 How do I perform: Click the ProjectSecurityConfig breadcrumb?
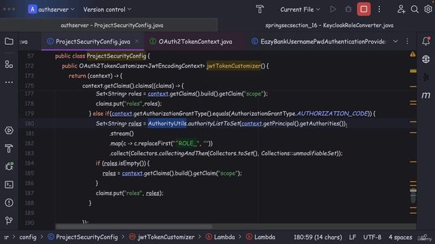pyautogui.click(x=83, y=237)
